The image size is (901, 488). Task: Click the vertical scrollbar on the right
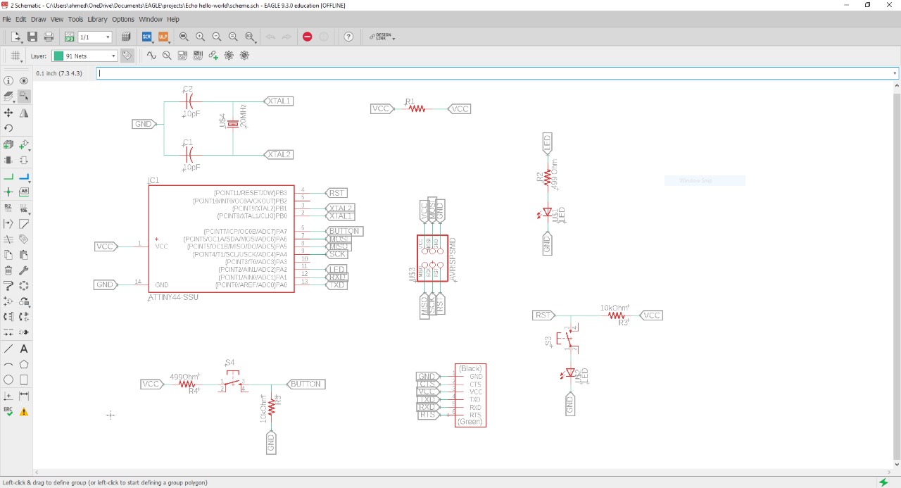tap(896, 275)
